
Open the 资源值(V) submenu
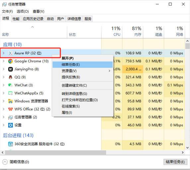pos(83,71)
